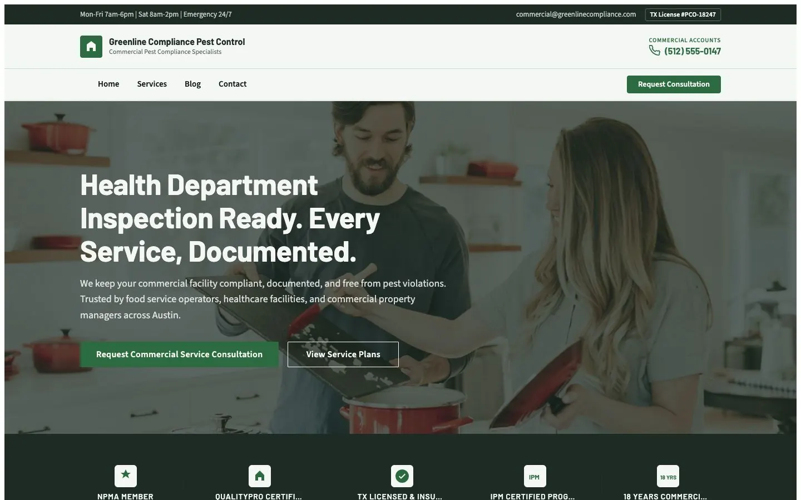Click the TX Licensed checkmark badge icon

(x=402, y=476)
